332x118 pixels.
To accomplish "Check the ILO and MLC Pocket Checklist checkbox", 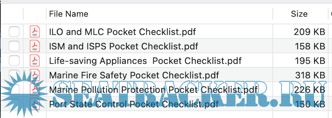I will tap(14, 32).
